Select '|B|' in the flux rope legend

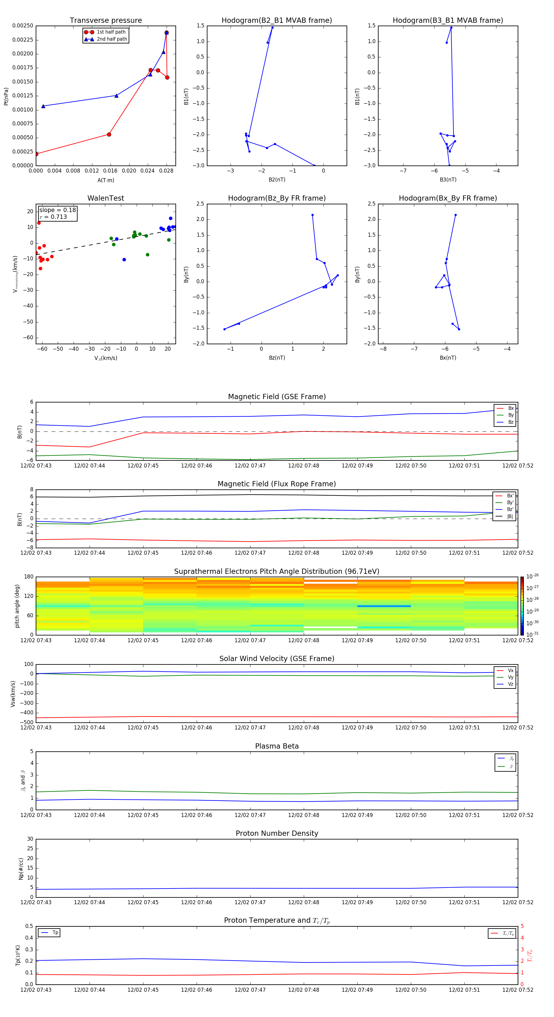tap(505, 517)
